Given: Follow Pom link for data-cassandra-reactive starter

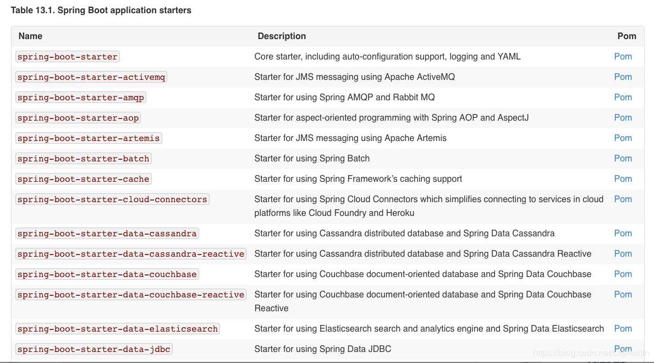Looking at the screenshot, I should (623, 254).
